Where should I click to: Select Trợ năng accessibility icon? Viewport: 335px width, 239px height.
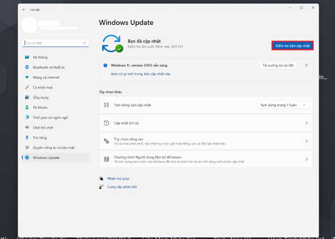pyautogui.click(x=27, y=137)
